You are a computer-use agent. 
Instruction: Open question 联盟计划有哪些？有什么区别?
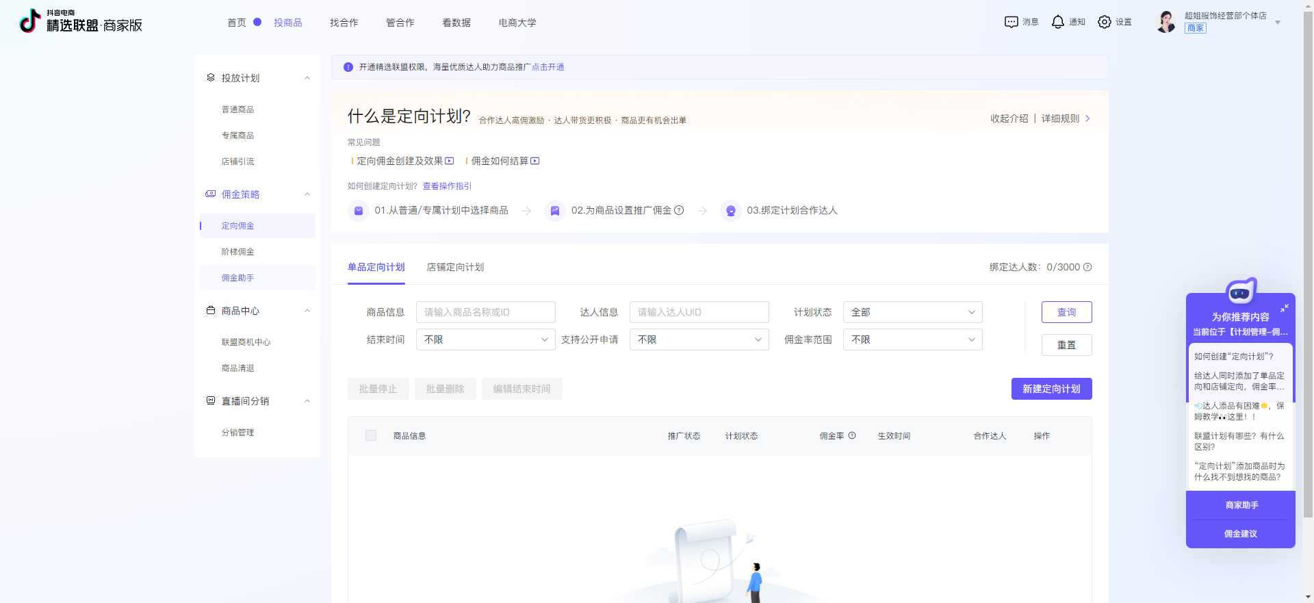tap(1239, 441)
